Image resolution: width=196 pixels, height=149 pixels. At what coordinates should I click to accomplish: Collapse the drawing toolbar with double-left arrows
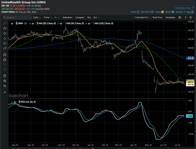(5, 92)
